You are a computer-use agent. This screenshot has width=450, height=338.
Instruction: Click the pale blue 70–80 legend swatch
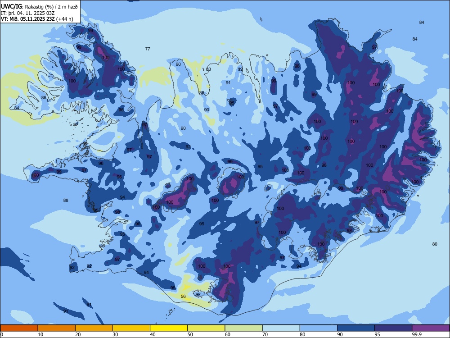click(281, 328)
